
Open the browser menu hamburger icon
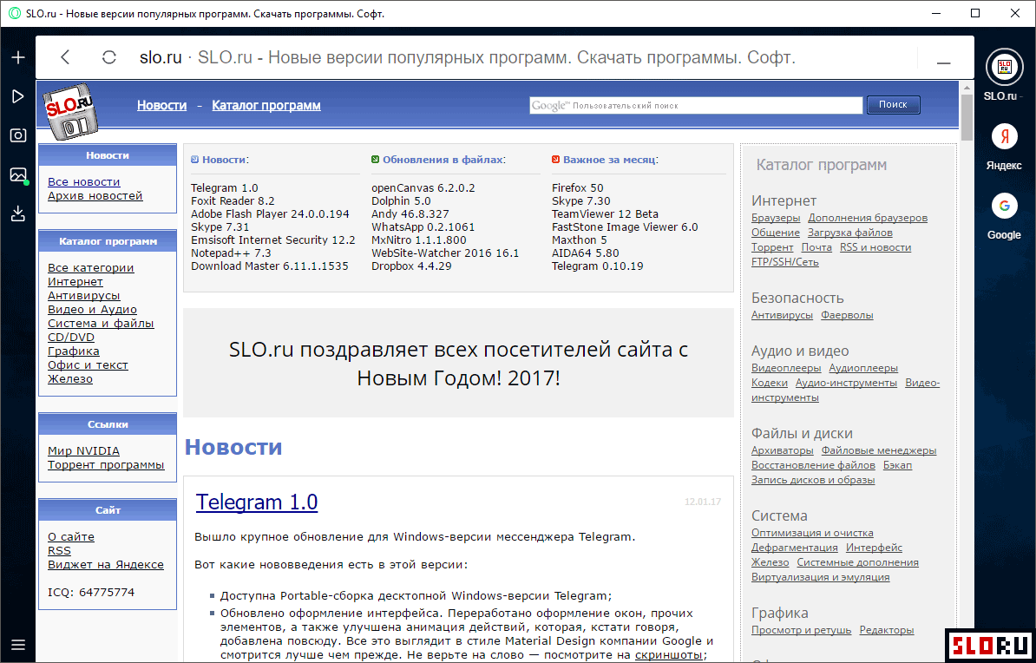click(x=18, y=645)
